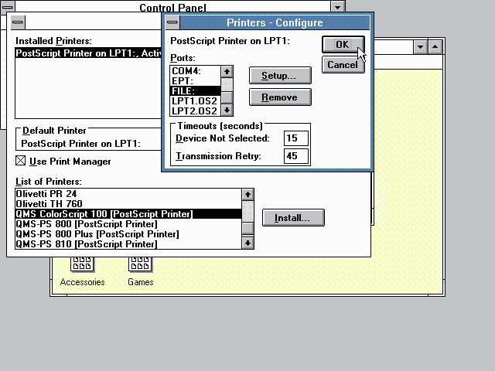The image size is (495, 371).
Task: Click the Install... button
Action: click(293, 218)
